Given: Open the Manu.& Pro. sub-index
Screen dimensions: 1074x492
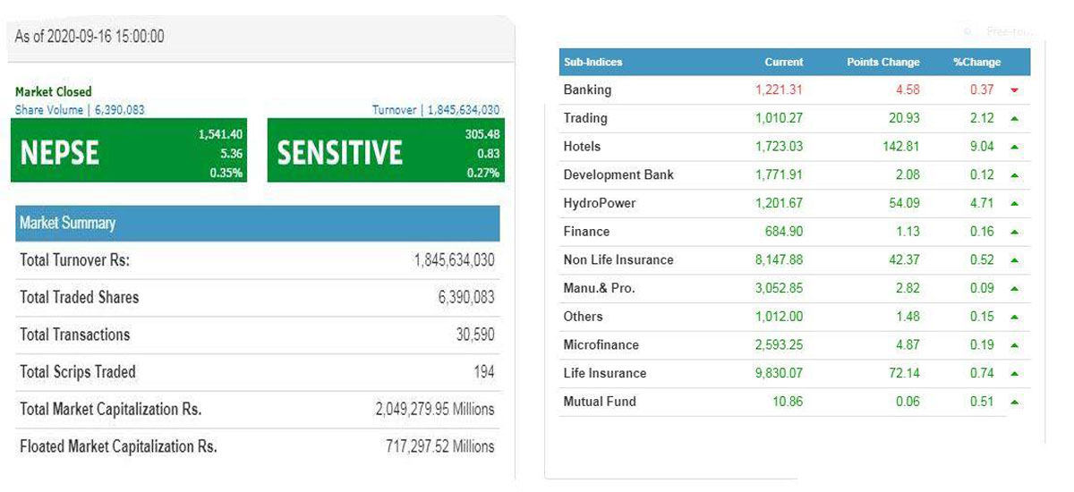Looking at the screenshot, I should 600,288.
